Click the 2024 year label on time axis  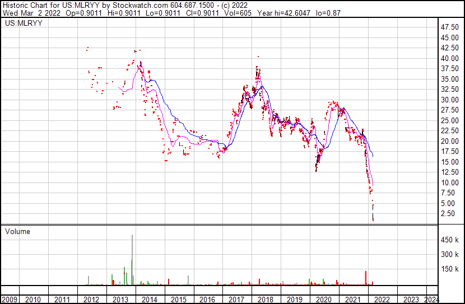tap(431, 300)
